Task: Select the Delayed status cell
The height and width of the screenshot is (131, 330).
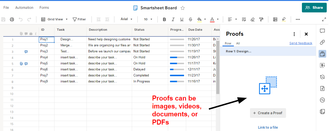Action: click(x=150, y=69)
